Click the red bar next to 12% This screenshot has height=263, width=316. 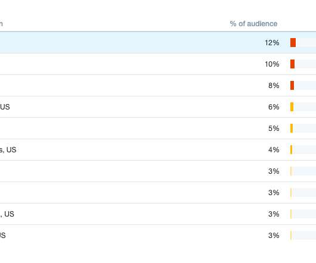click(293, 43)
